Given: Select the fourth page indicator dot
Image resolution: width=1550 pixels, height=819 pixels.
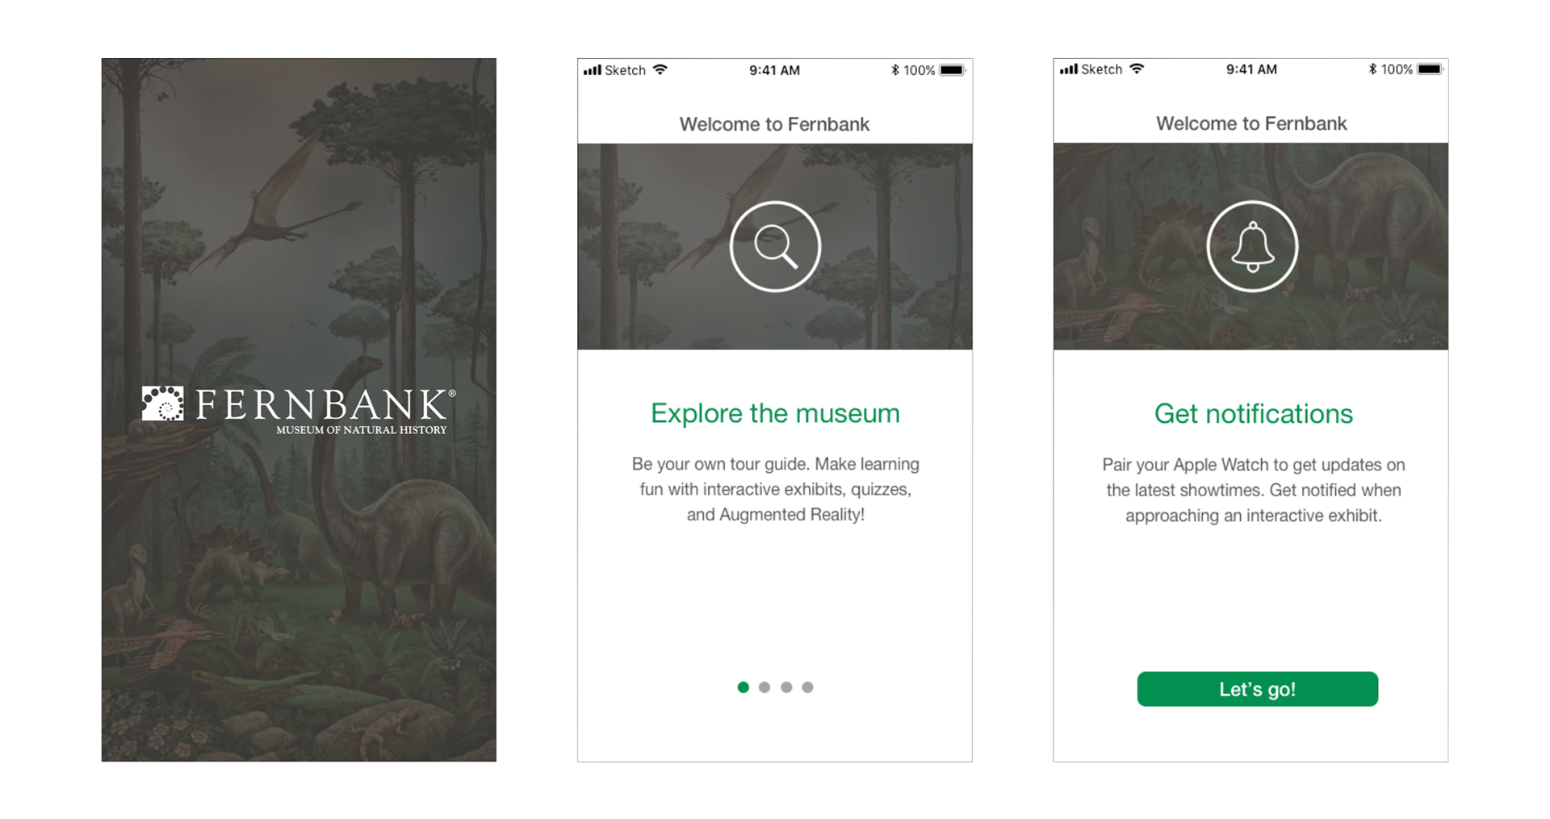Looking at the screenshot, I should tap(808, 687).
